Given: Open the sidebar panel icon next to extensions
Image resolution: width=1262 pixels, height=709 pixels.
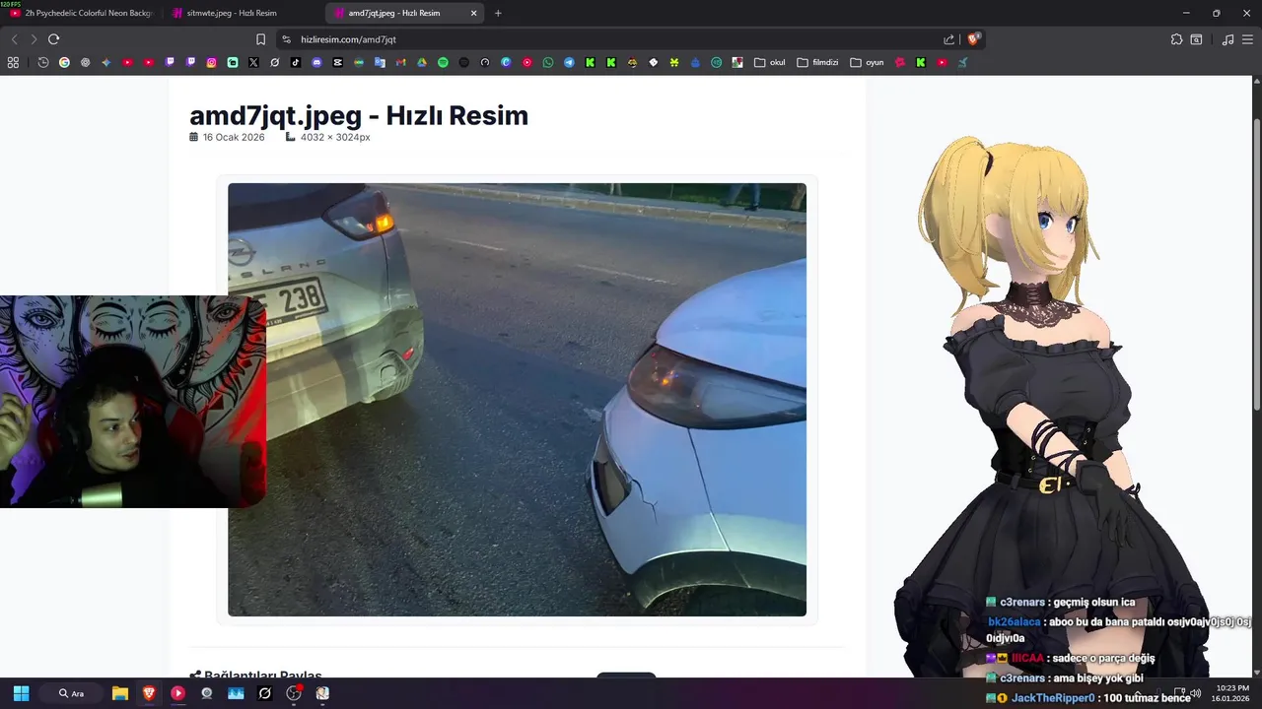Looking at the screenshot, I should [1196, 39].
